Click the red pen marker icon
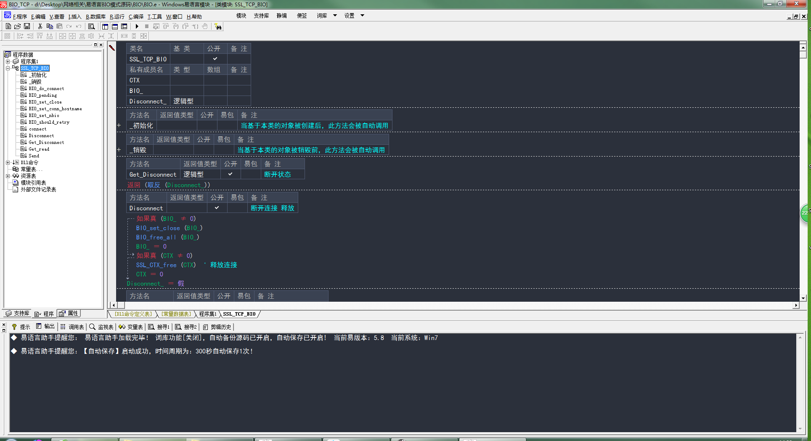Image resolution: width=811 pixels, height=441 pixels. point(112,48)
